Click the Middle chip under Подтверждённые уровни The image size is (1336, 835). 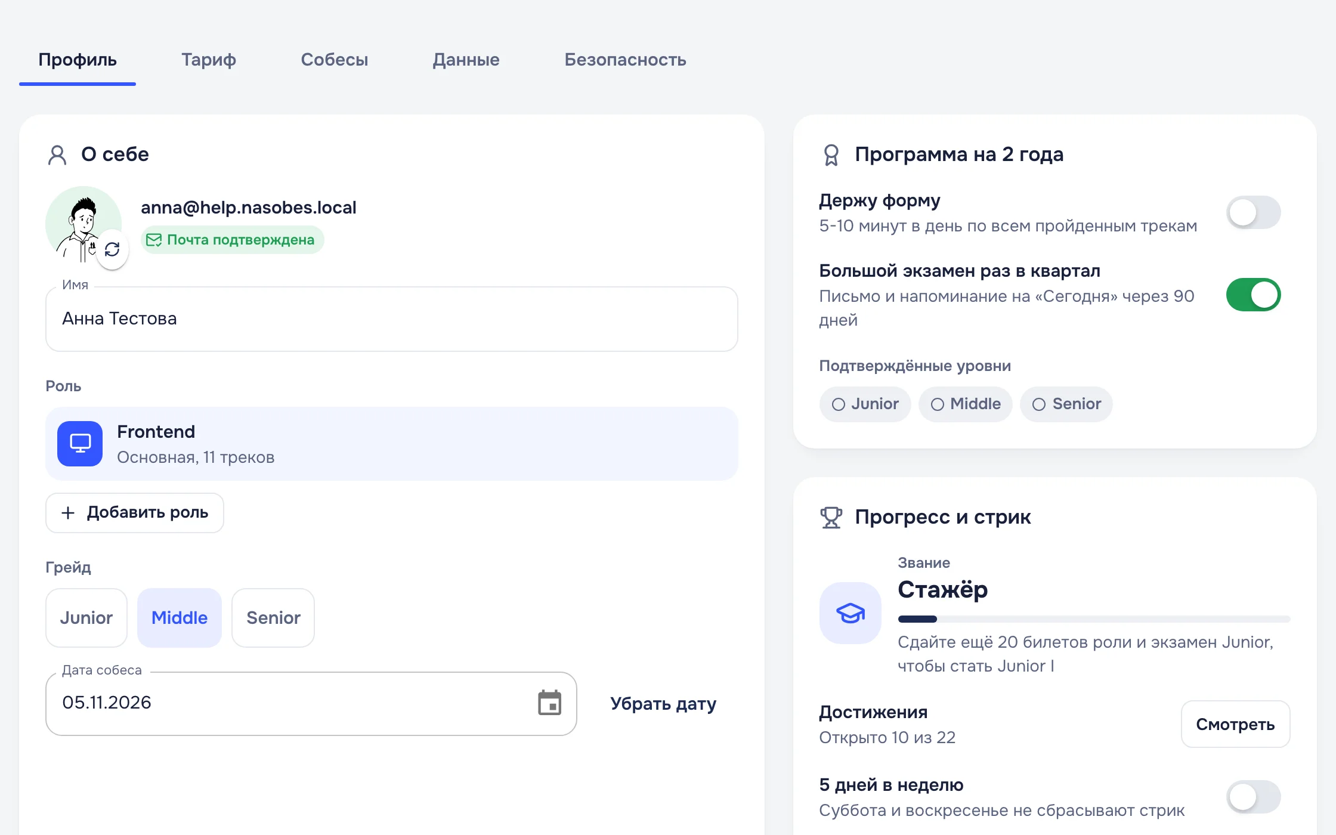click(965, 404)
